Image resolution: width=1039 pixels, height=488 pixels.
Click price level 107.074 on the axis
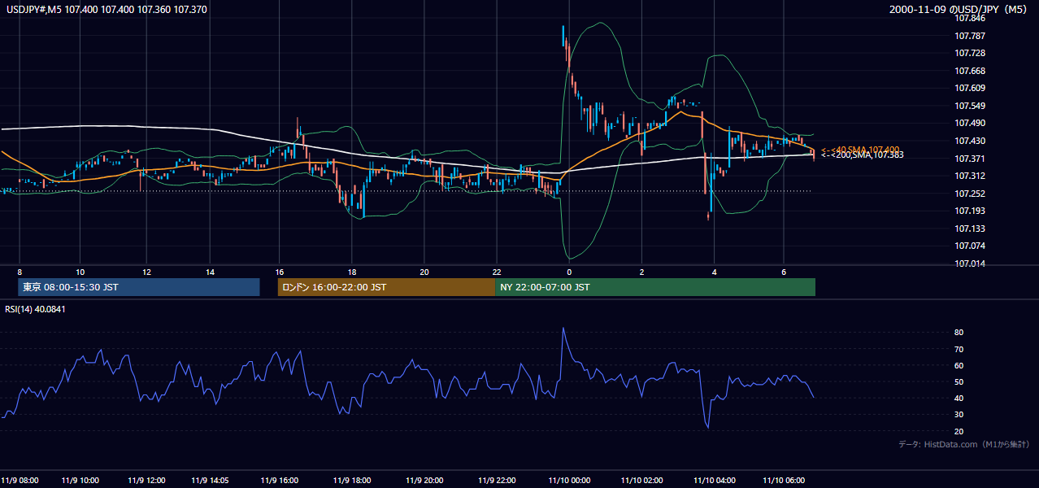click(x=970, y=246)
